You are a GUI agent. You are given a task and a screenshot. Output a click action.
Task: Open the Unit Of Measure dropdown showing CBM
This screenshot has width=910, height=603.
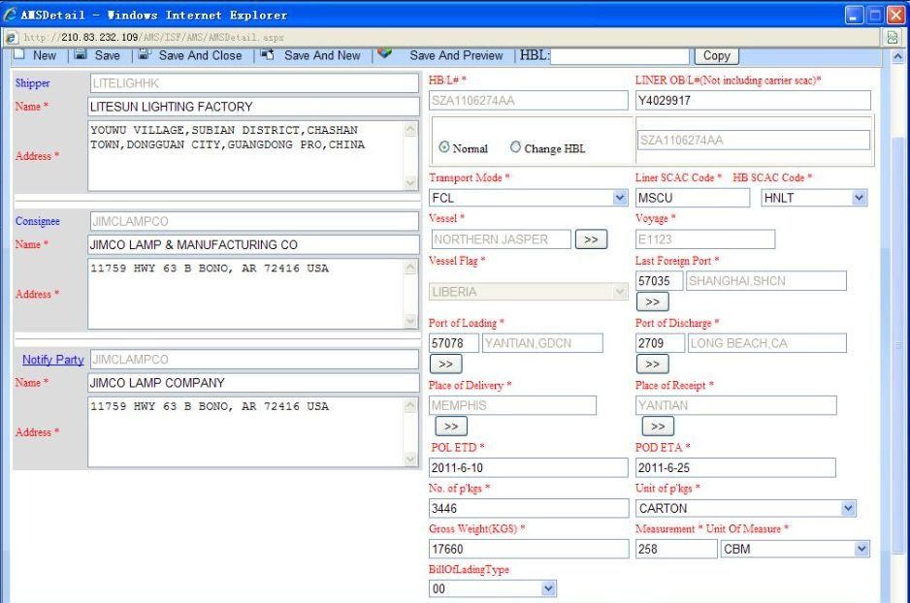pyautogui.click(x=861, y=549)
